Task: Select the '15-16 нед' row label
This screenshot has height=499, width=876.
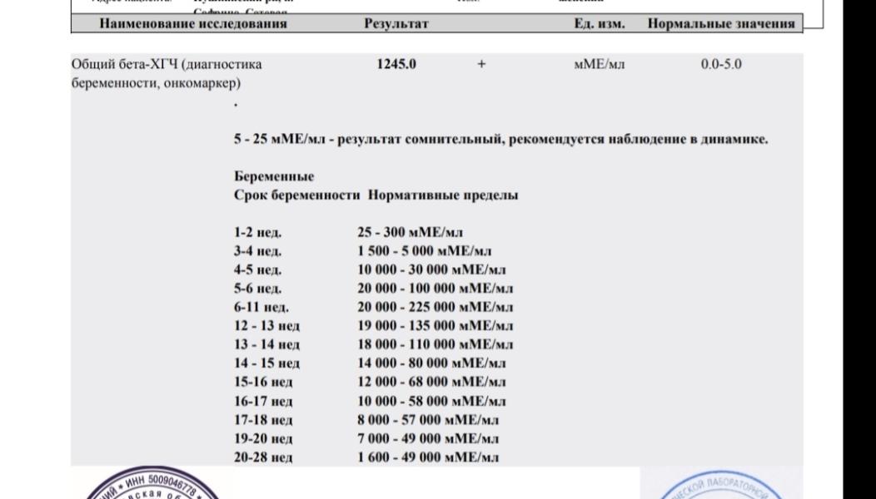Action: point(263,383)
